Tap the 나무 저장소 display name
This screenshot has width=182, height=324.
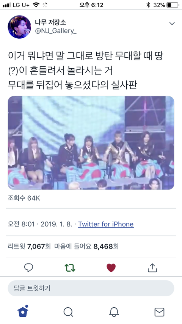[50, 22]
